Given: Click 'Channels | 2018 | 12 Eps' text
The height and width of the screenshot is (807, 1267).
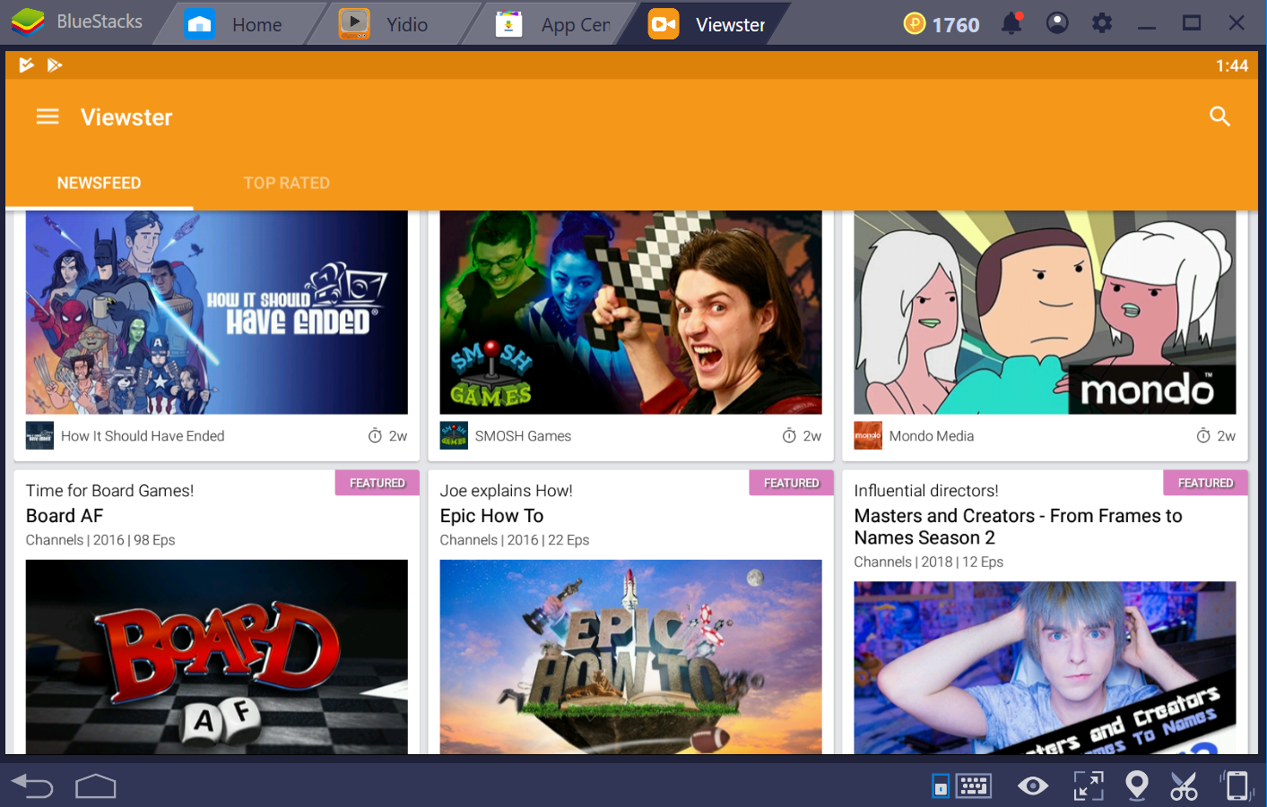Looking at the screenshot, I should pyautogui.click(x=929, y=562).
